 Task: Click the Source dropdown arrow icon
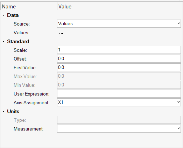tap(178, 23)
